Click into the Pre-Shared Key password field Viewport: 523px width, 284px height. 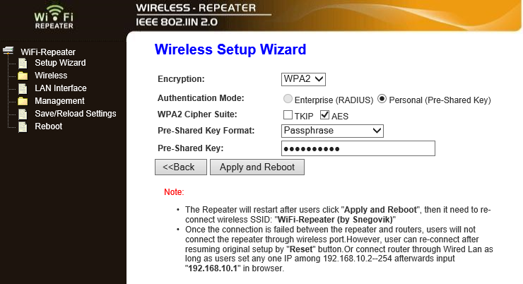(x=358, y=148)
